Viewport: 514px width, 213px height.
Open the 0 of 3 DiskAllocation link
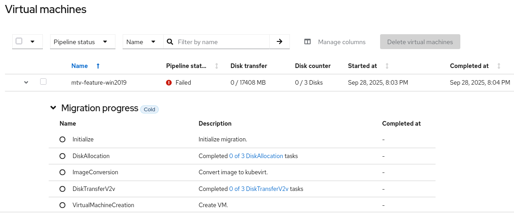[256, 156]
